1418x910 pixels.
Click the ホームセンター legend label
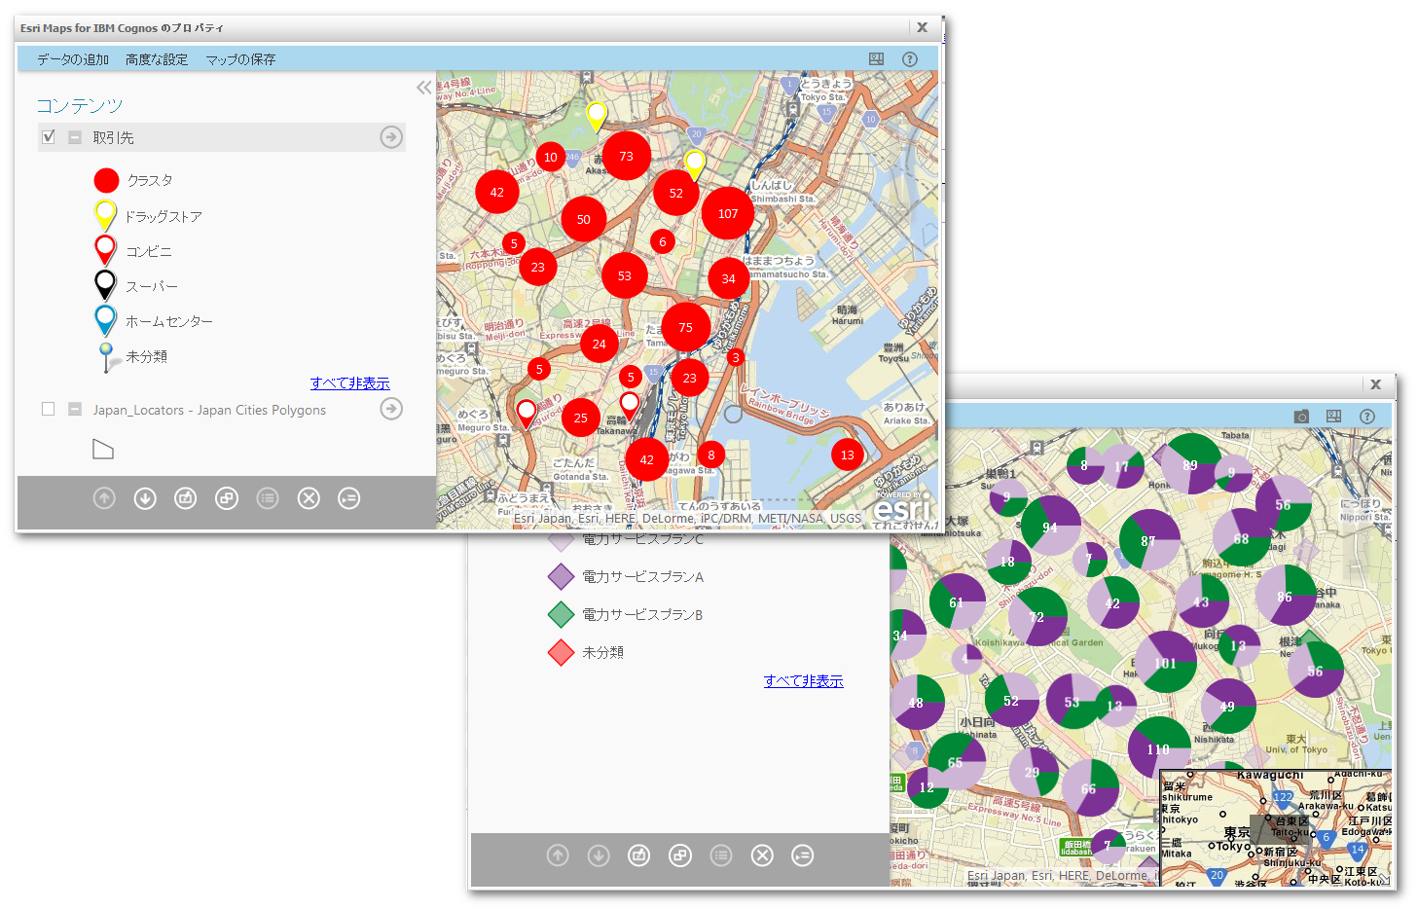click(169, 321)
